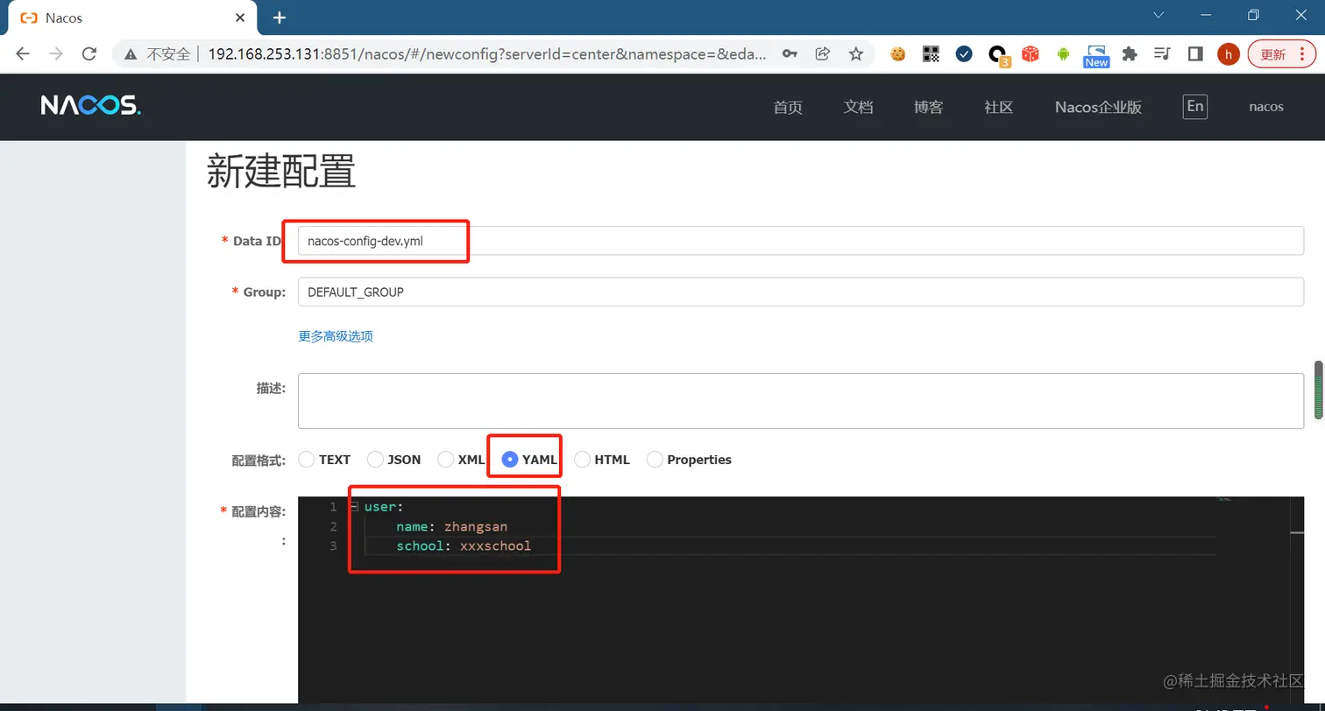Screen dimensions: 1325x711
Task: View site info for the 不安全 warning
Action: coord(159,54)
